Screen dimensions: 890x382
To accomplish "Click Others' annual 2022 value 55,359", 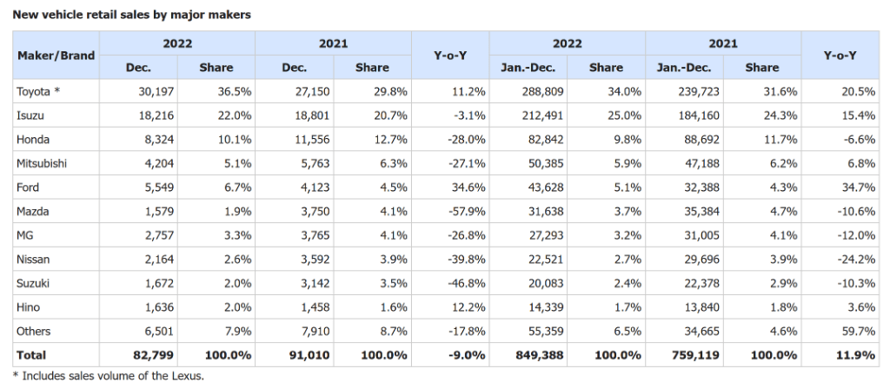I will pyautogui.click(x=546, y=331).
